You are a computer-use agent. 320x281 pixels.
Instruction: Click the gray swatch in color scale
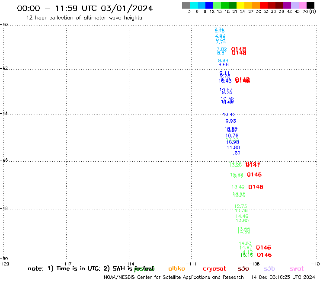click(186, 5)
